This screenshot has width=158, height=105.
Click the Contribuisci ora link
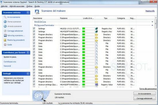tap(10, 62)
